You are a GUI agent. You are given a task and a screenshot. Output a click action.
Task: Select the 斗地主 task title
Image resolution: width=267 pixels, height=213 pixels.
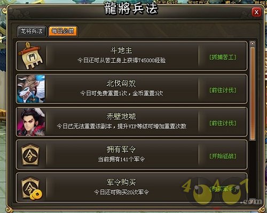click(x=121, y=51)
